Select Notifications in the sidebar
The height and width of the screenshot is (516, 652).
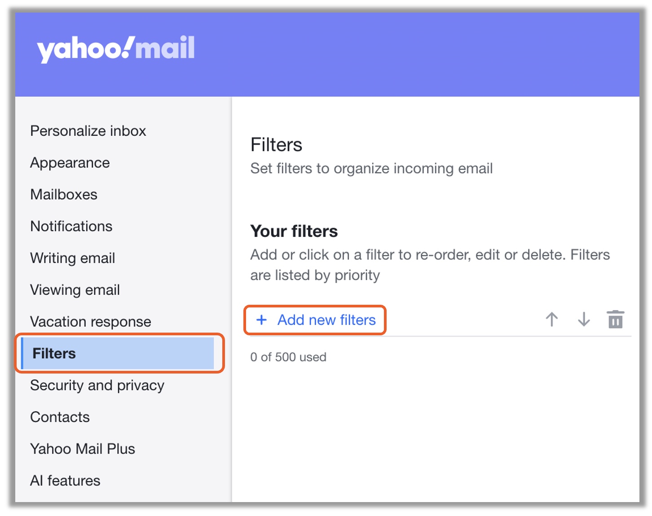(71, 226)
